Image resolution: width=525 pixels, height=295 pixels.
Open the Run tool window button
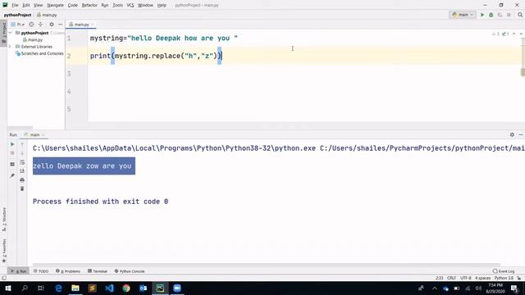click(x=19, y=271)
